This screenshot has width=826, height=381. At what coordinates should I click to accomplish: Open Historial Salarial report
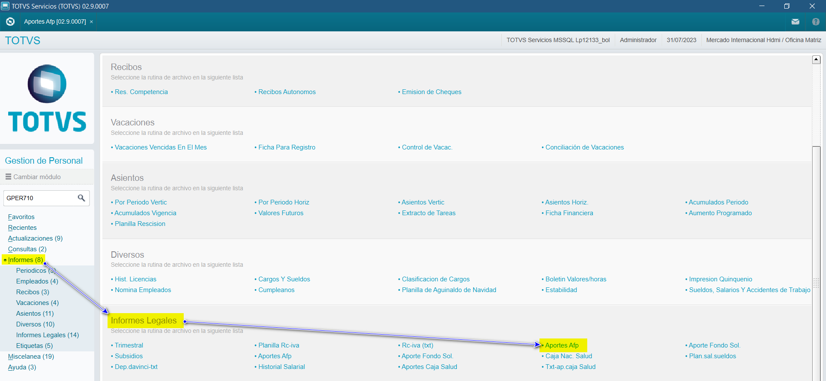pos(281,367)
